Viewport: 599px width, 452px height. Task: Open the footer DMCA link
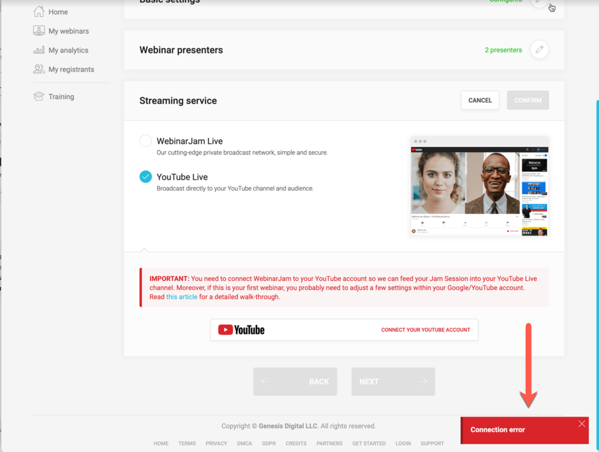tap(244, 443)
